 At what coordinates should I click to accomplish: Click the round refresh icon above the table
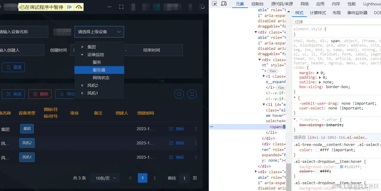tap(192, 94)
